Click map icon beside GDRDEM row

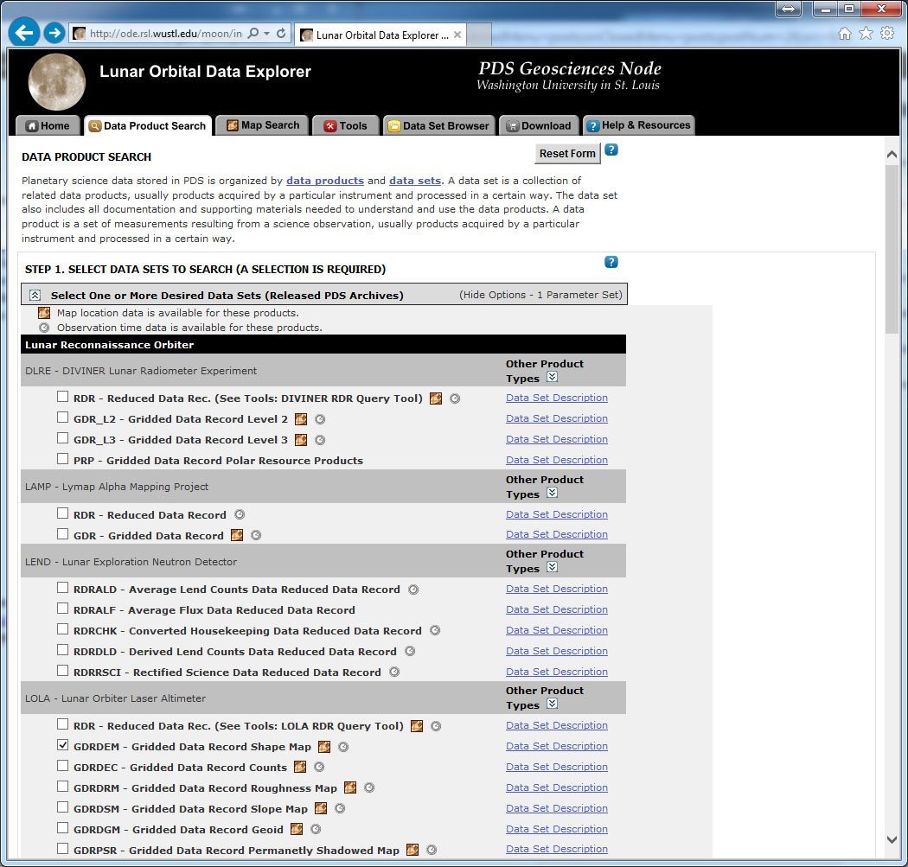pos(324,747)
